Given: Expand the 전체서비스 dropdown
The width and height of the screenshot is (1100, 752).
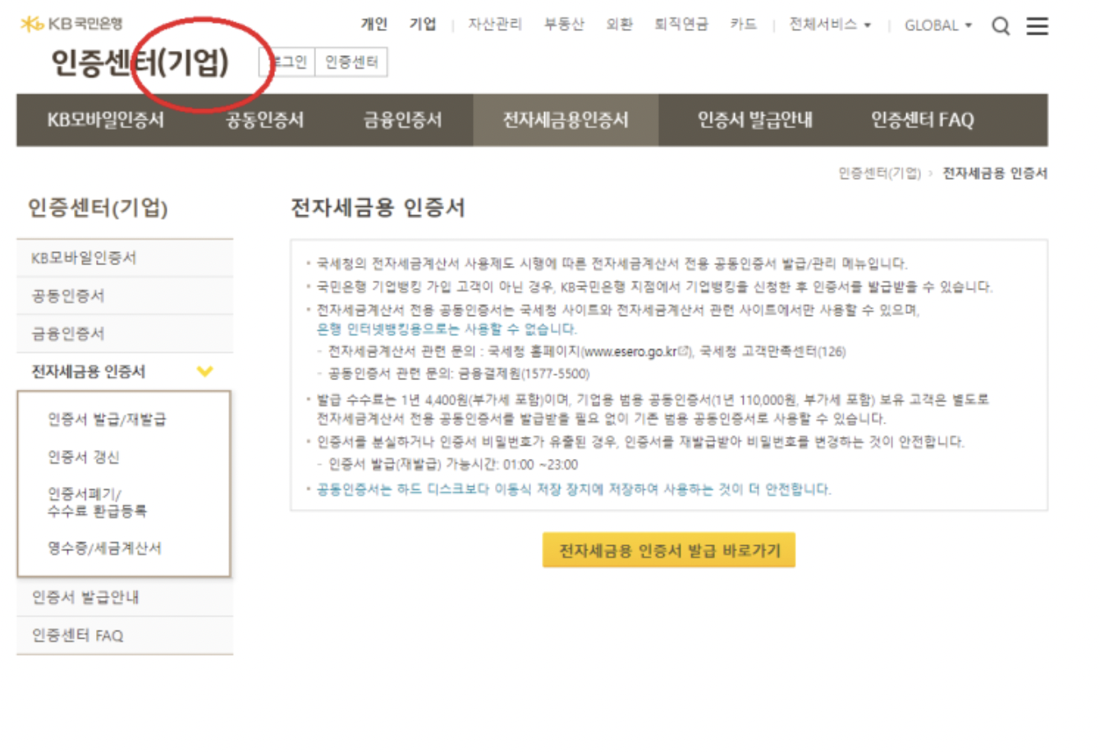Looking at the screenshot, I should [831, 25].
